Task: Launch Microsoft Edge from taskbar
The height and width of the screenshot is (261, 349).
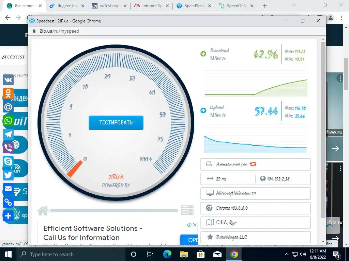Action: (x=167, y=254)
